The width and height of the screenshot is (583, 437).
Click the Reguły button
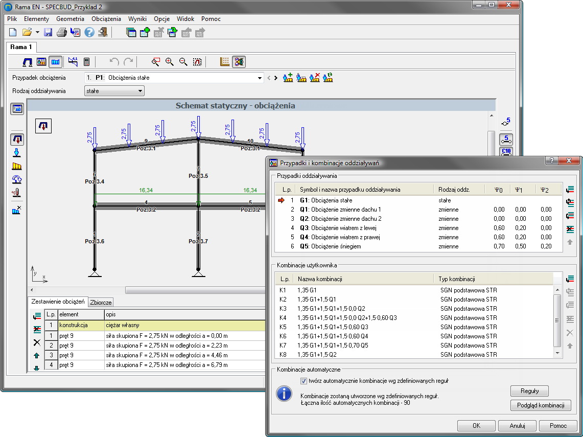pos(529,391)
